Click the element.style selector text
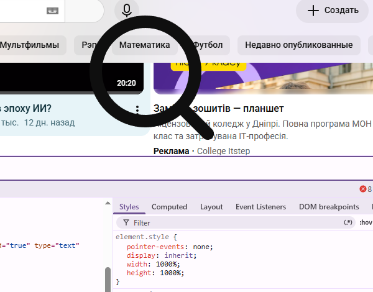 tap(142, 237)
